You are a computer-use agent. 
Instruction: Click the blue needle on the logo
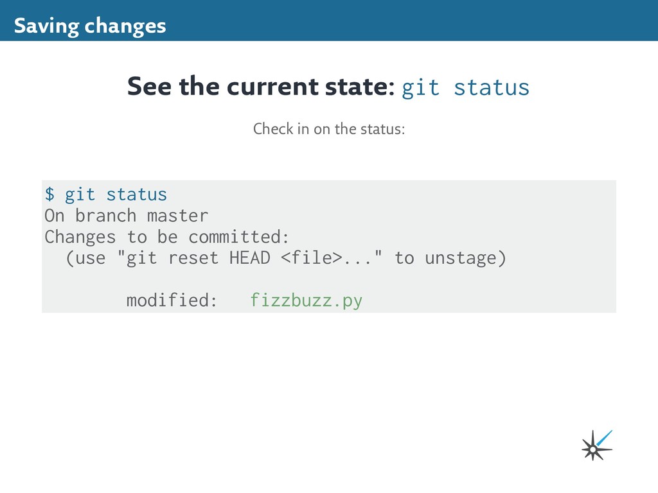[605, 438]
